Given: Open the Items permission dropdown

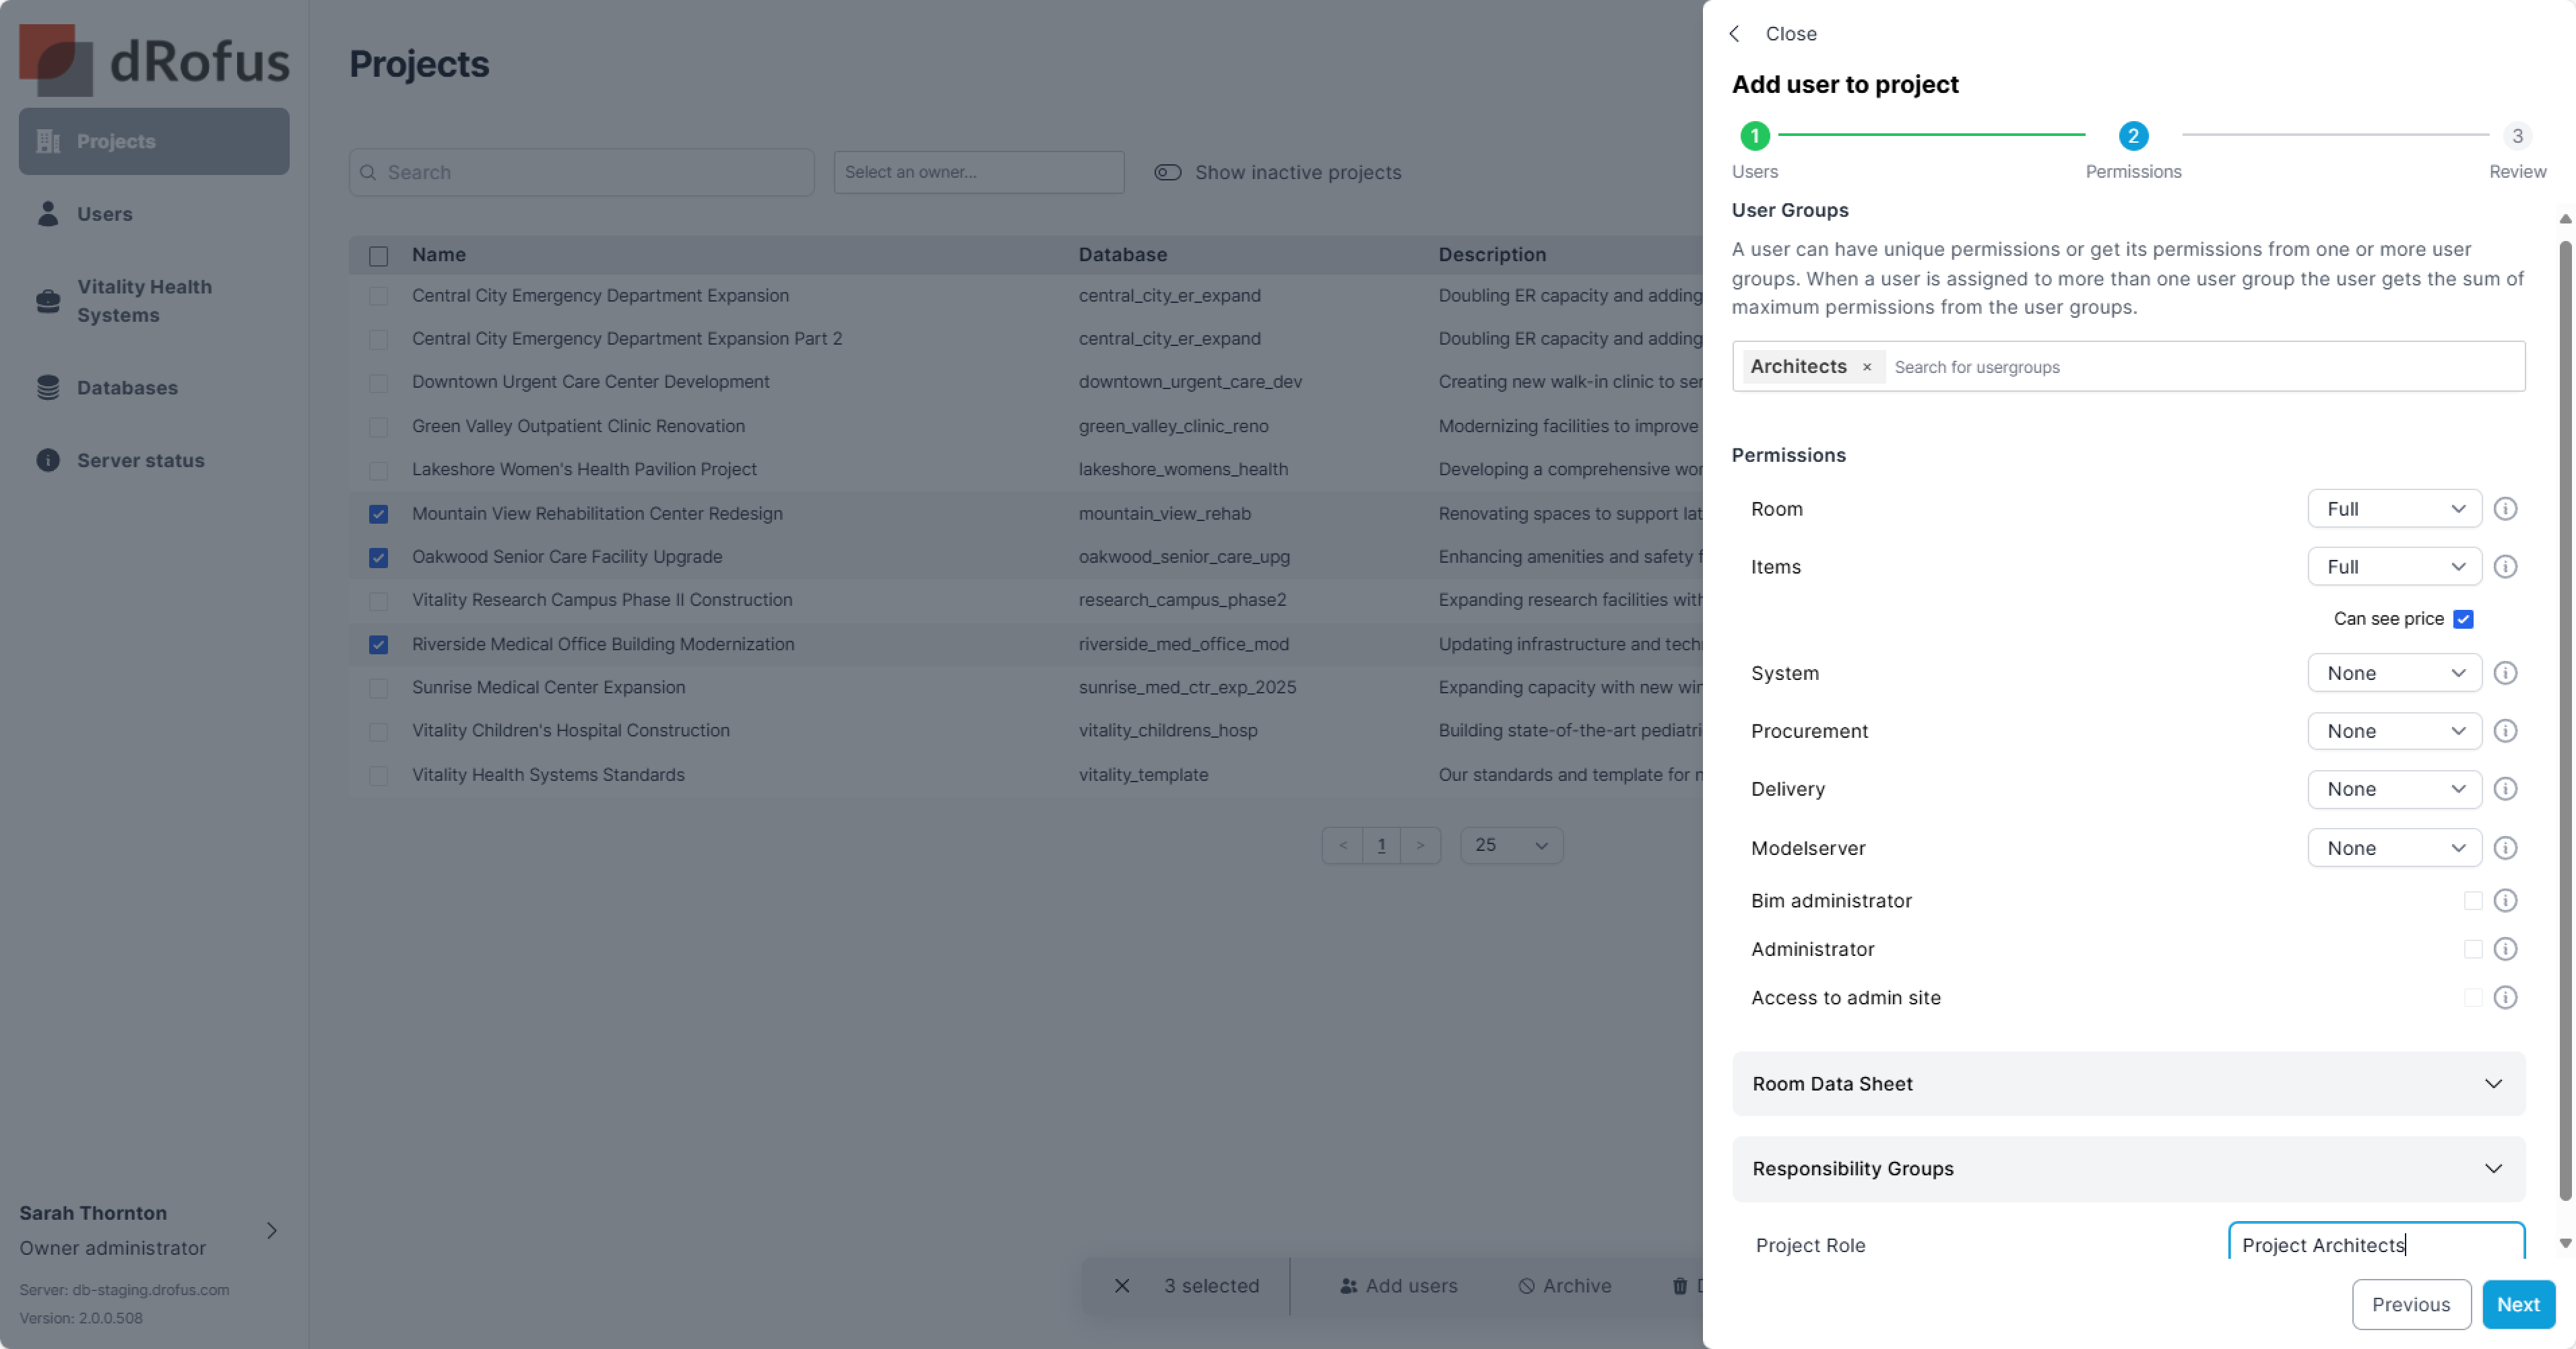Looking at the screenshot, I should coord(2394,567).
